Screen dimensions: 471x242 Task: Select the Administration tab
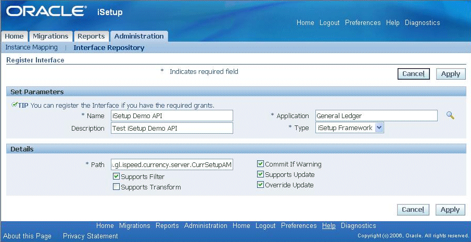click(139, 36)
